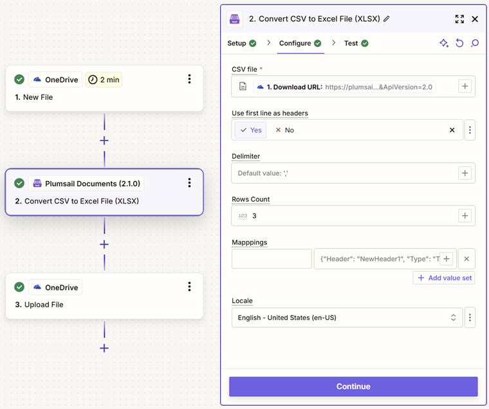Click the Use first line as headers label
Viewport: 489px width, 409px height.
coord(270,113)
